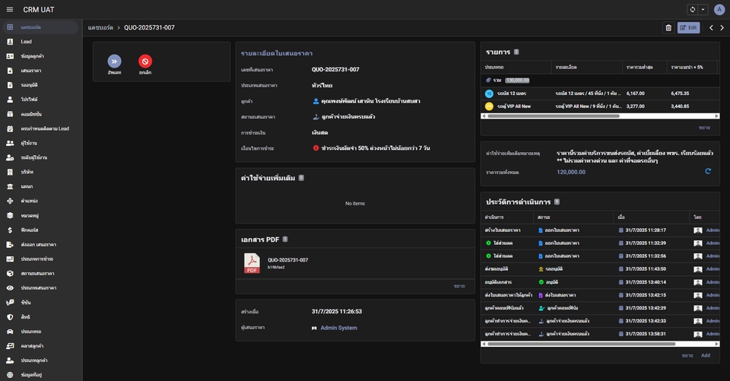Click the 130,000.00 group total badge
The width and height of the screenshot is (730, 381).
click(517, 80)
